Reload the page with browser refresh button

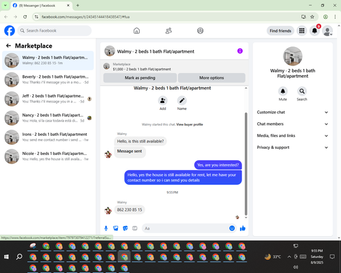pyautogui.click(x=25, y=16)
